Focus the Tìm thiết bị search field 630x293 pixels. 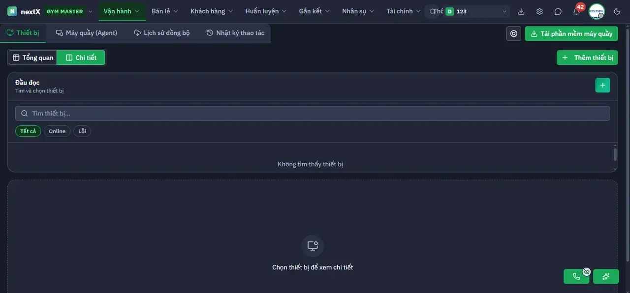tap(313, 114)
